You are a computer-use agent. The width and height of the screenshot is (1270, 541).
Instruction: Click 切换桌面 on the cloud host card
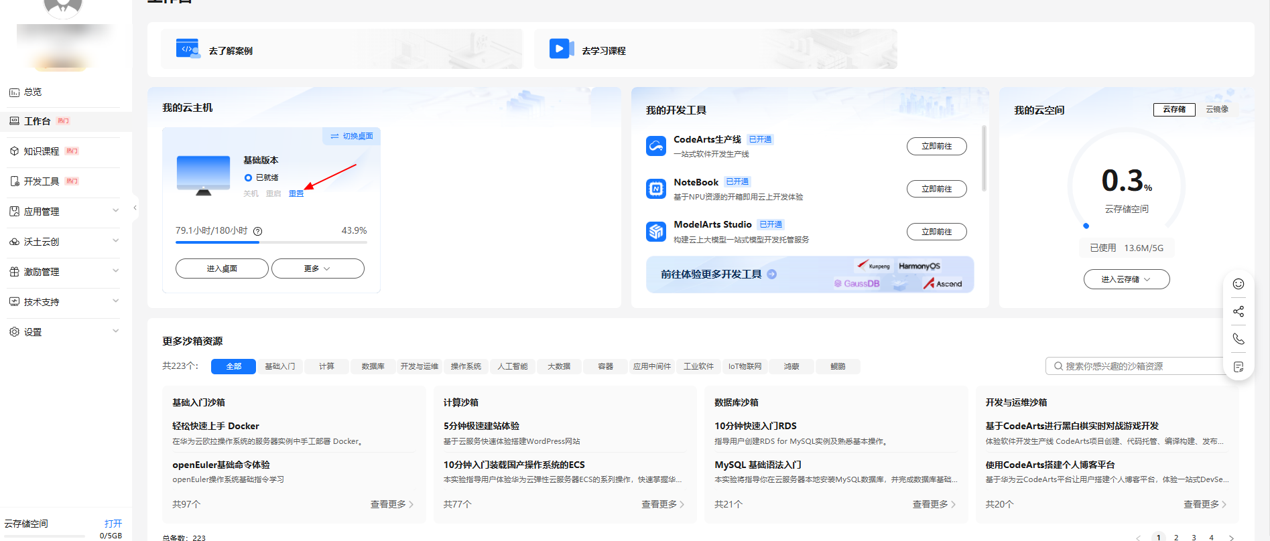pos(352,136)
